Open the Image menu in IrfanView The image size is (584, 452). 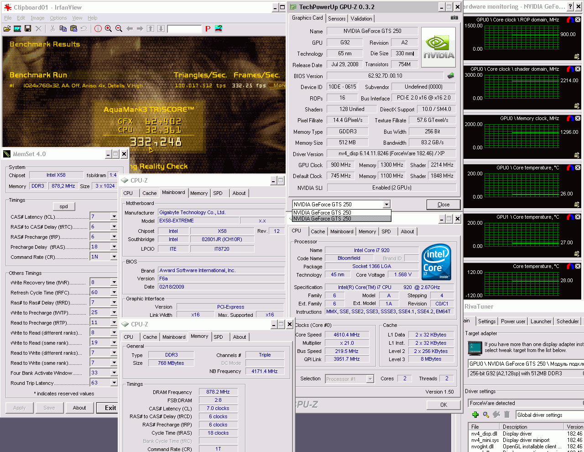(x=37, y=18)
